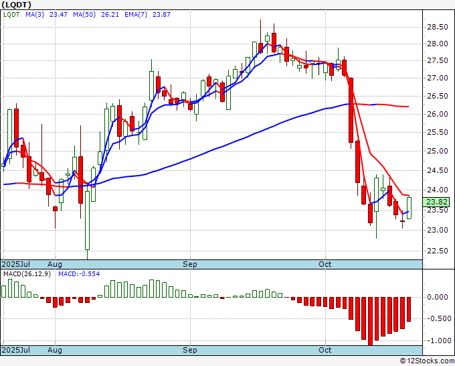The width and height of the screenshot is (455, 366).
Task: Click the 24.00 price axis label
Action: [438, 190]
